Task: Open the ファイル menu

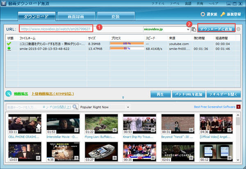Action: (158, 3)
